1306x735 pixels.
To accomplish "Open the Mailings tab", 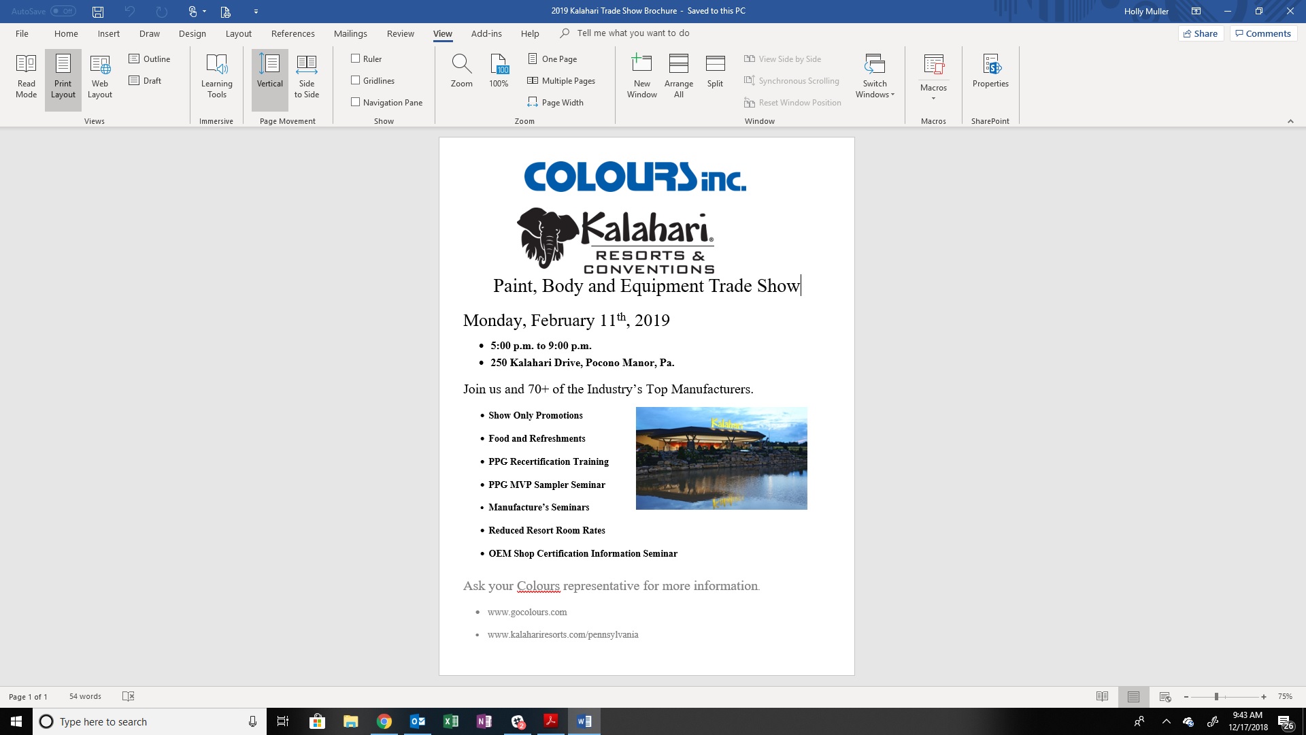I will click(x=350, y=33).
